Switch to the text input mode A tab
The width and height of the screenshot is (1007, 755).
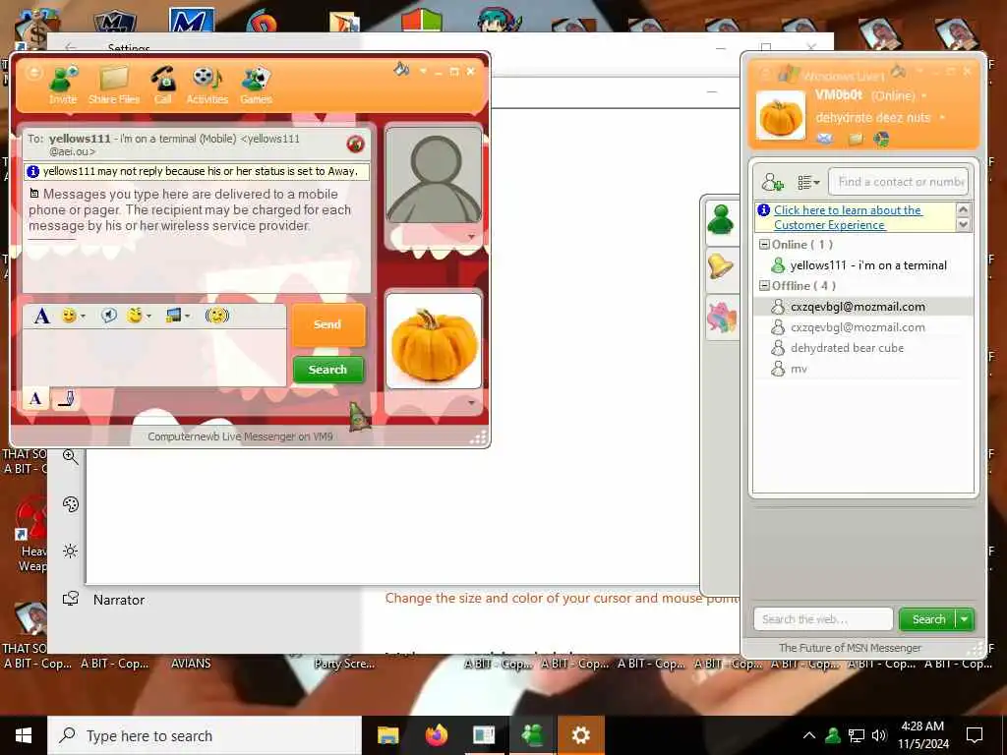tap(36, 399)
